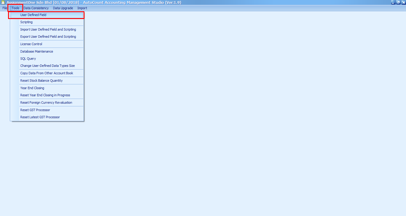Viewport: 406px width, 216px height.
Task: Minimize the AutoCount Management Studio window
Action: pyautogui.click(x=393, y=2)
